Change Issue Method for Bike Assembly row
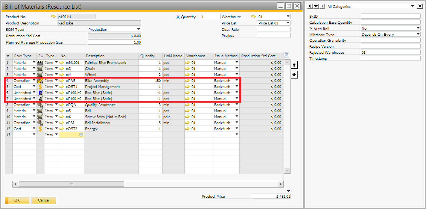The image size is (426, 209). tap(237, 81)
